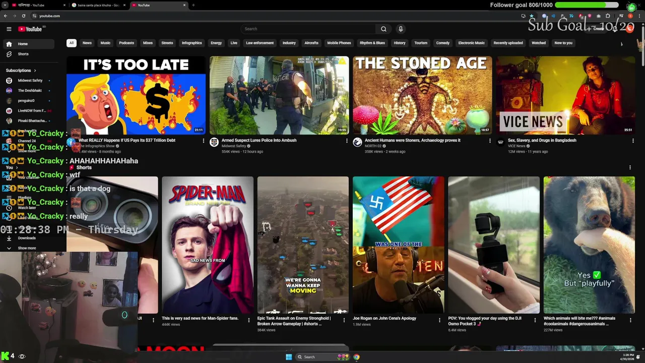Open options for Joe Rogan short
The image size is (645, 363).
point(439,320)
